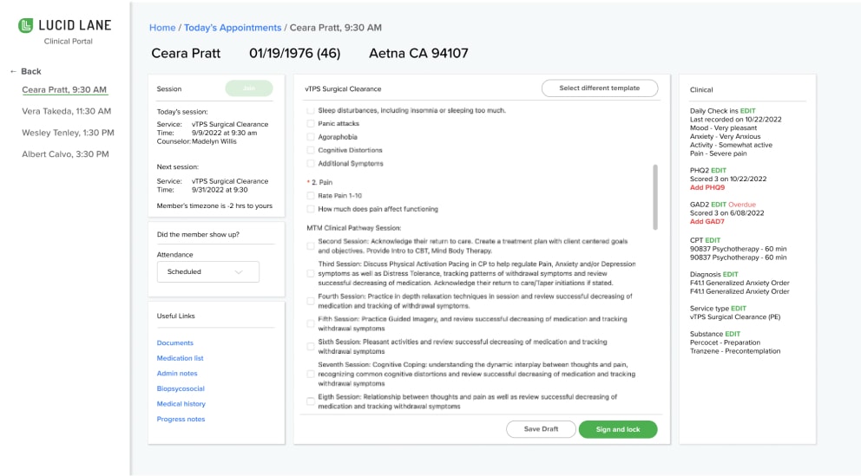Open the Progress notes link
Viewport: 861px width, 476px height.
[181, 419]
